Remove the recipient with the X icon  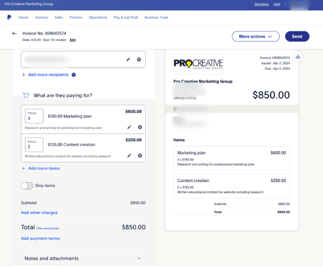pyautogui.click(x=139, y=60)
